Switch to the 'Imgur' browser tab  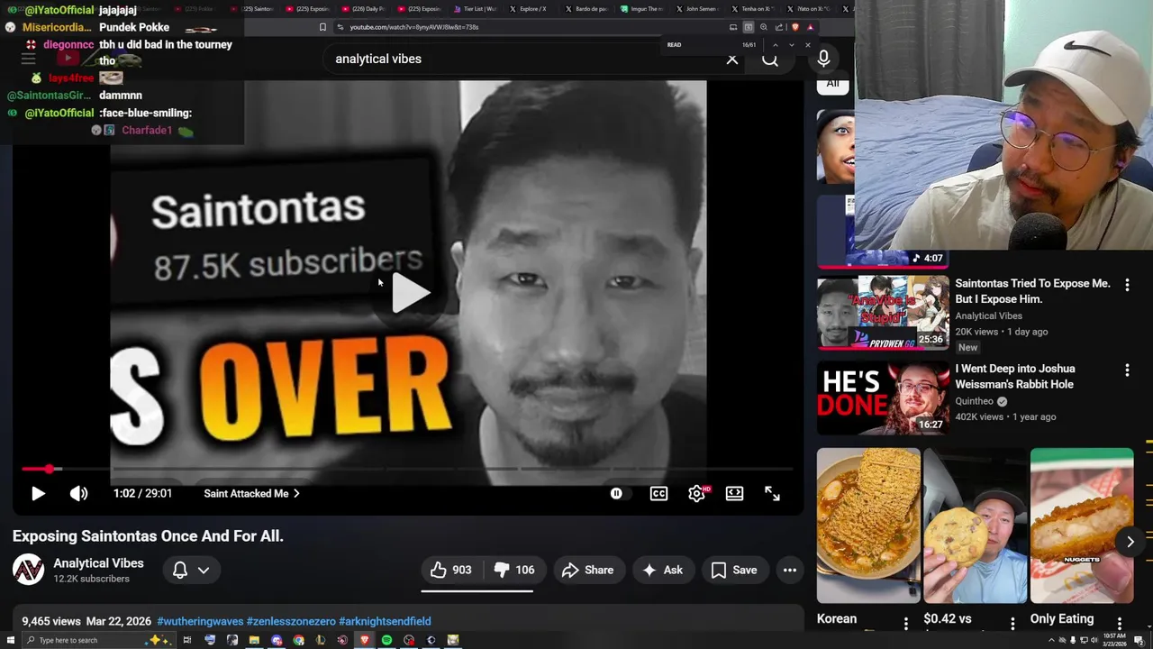pos(643,9)
